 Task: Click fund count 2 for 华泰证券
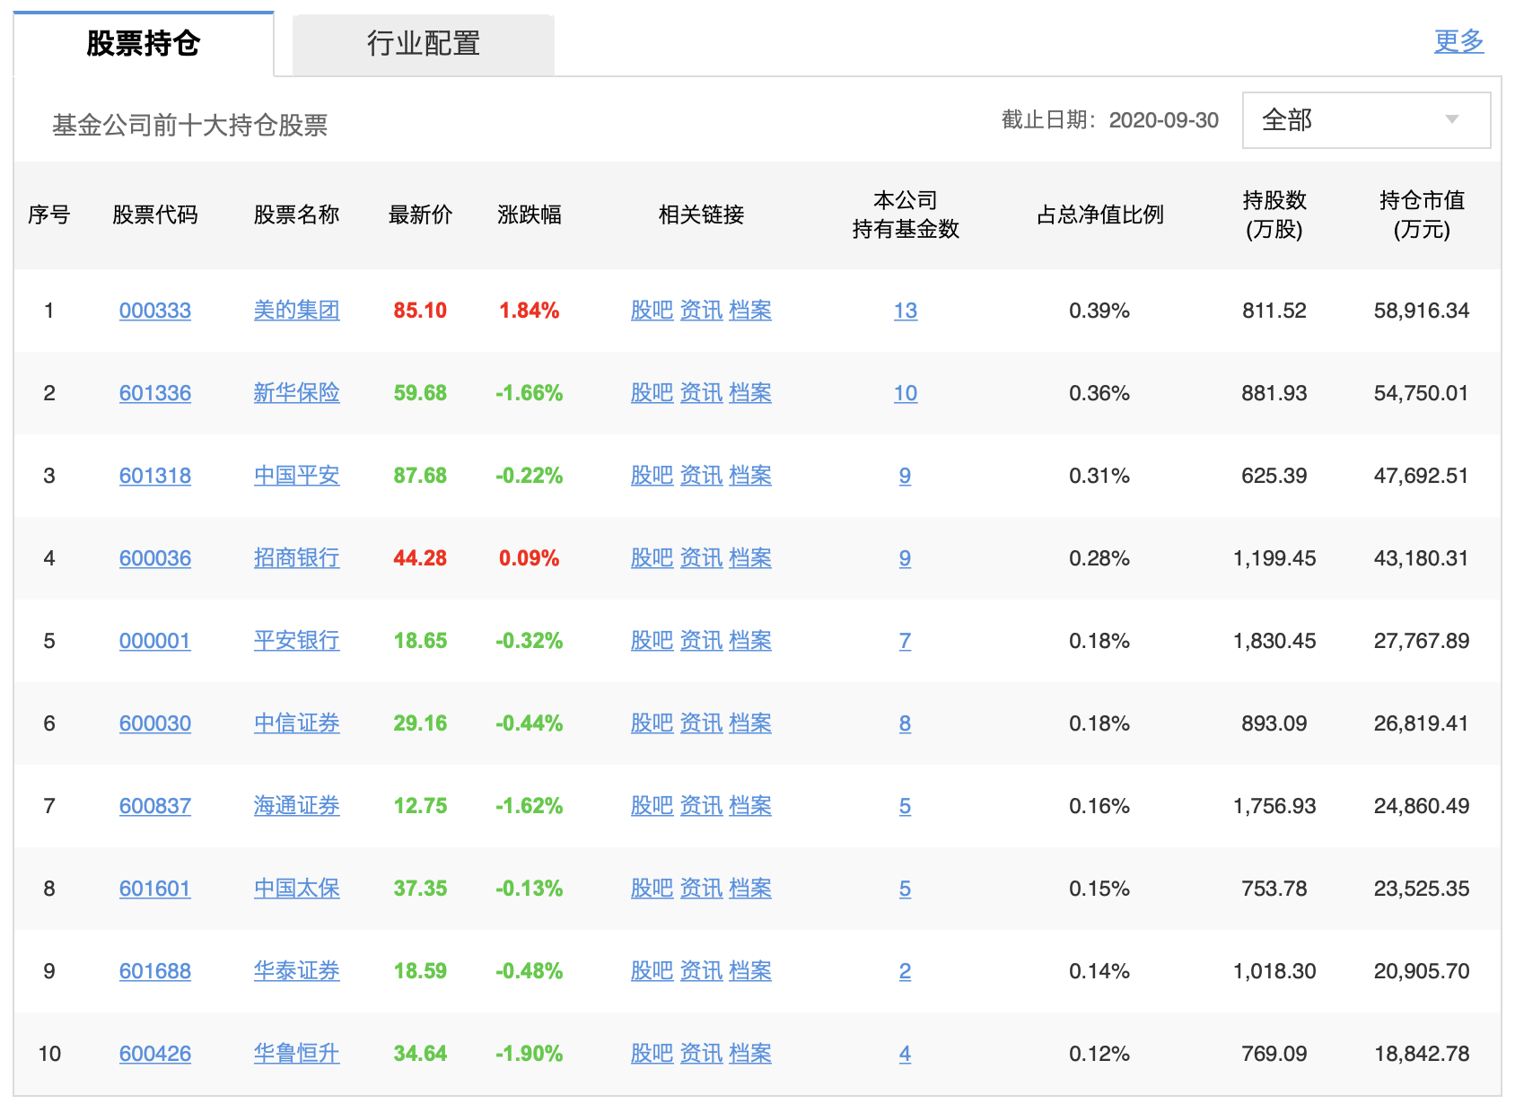coord(906,971)
